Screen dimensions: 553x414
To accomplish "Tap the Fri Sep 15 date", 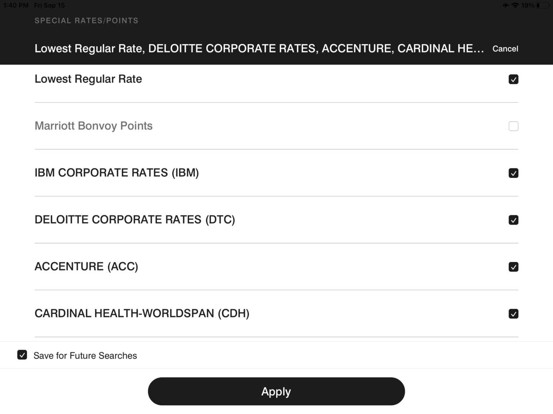I will point(49,5).
